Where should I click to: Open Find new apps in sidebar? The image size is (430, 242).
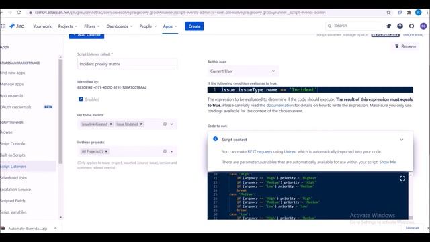[x=13, y=73]
